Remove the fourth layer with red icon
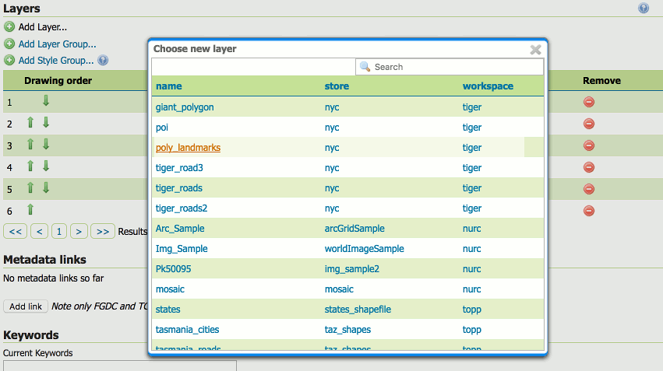Screen dimensions: 663x371 [x=589, y=167]
